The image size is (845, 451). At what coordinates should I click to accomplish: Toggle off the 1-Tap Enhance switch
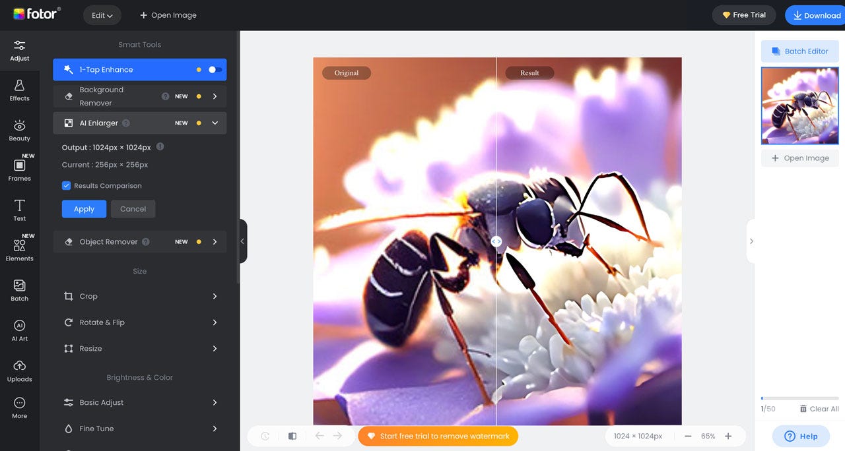pos(213,69)
